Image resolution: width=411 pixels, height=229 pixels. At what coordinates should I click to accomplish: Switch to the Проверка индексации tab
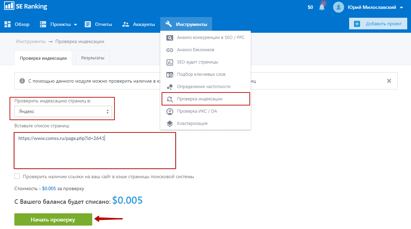(x=43, y=58)
